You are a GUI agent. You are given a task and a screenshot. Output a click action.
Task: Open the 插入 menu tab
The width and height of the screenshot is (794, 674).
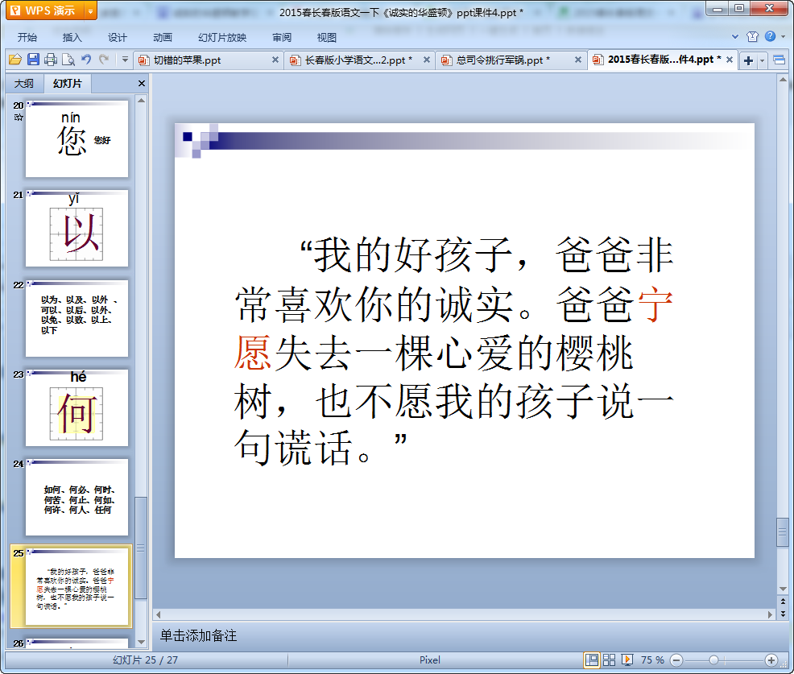coord(72,38)
